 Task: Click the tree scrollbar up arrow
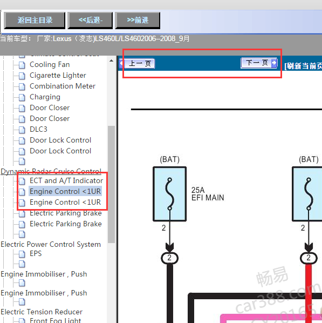(111, 60)
